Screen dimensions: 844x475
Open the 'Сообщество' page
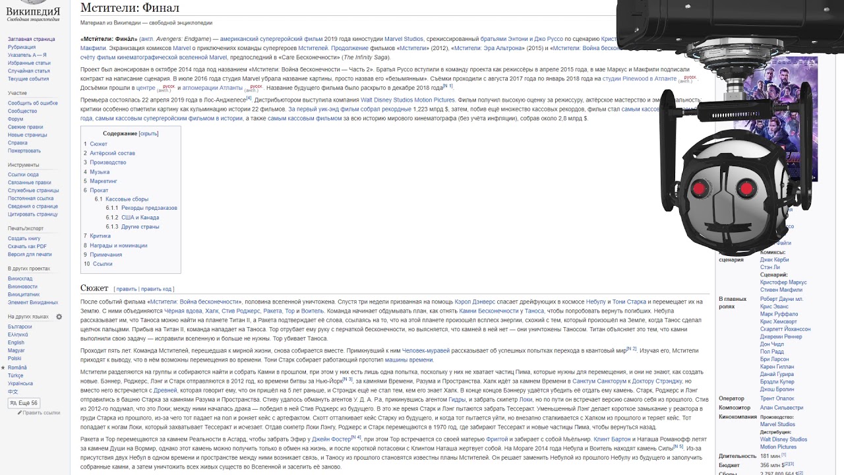(22, 111)
